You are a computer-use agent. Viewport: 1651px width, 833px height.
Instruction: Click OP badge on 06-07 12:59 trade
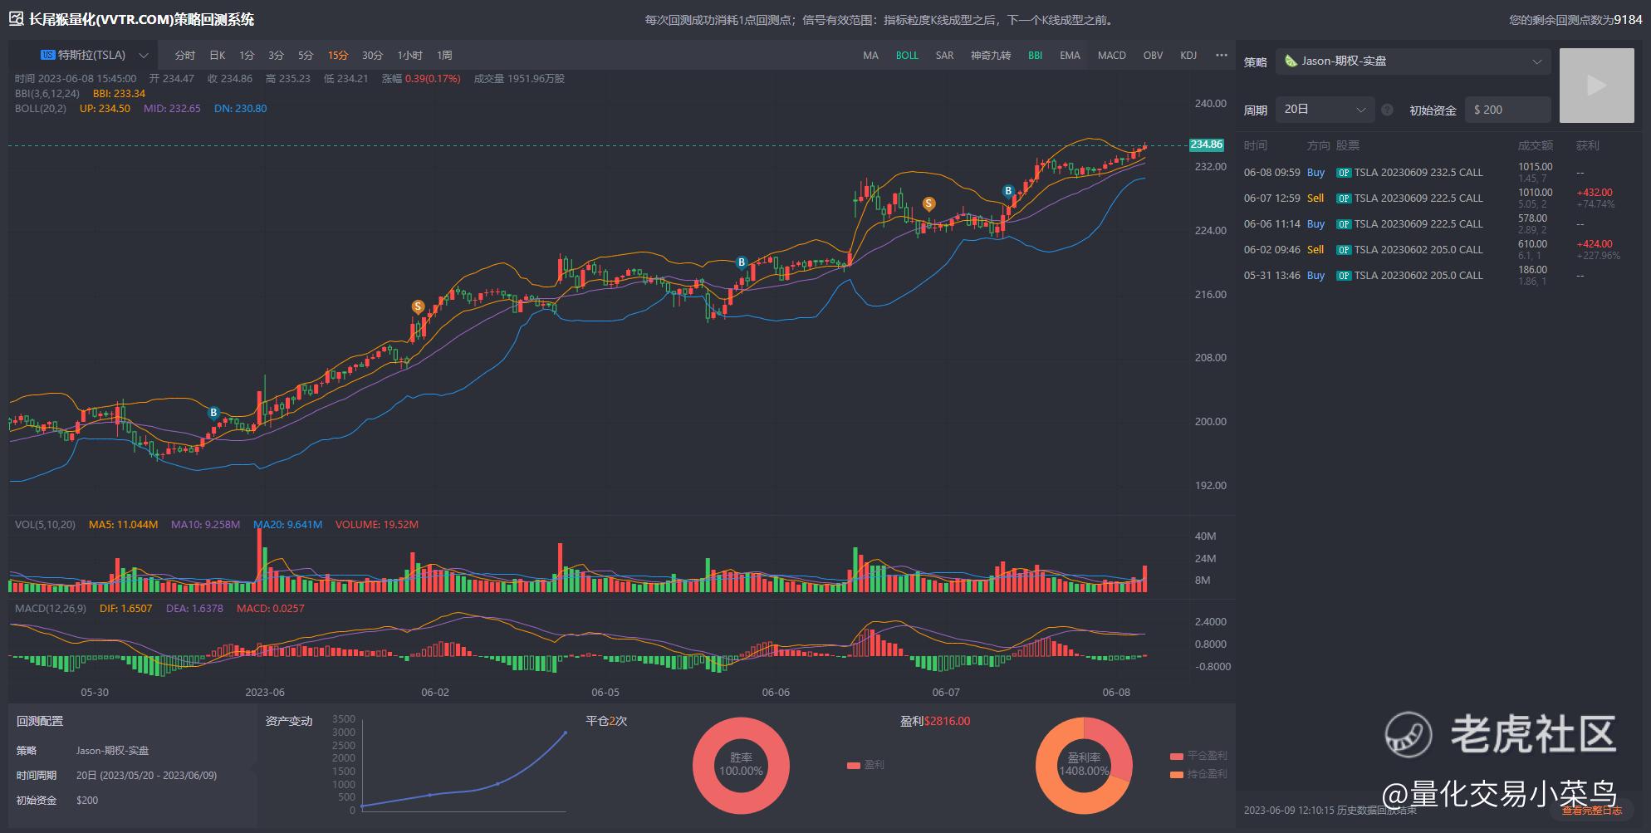tap(1343, 198)
